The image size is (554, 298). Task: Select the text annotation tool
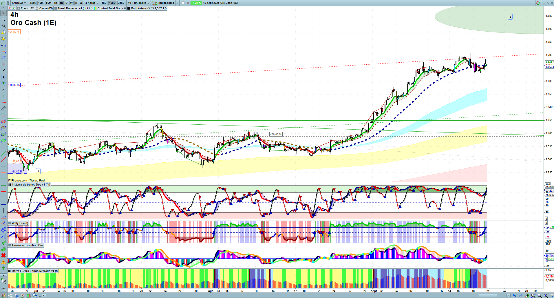click(x=3, y=77)
